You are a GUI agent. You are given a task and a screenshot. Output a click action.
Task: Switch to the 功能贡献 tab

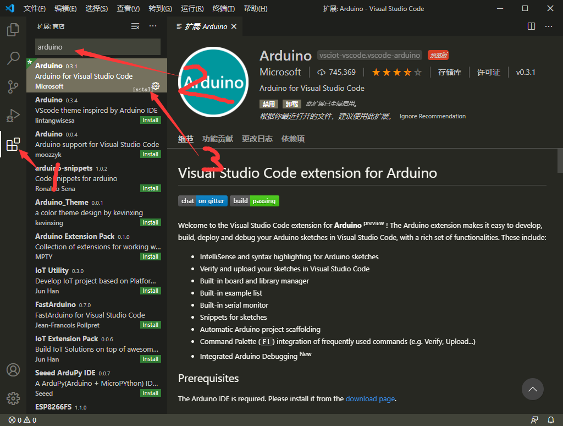tap(217, 139)
